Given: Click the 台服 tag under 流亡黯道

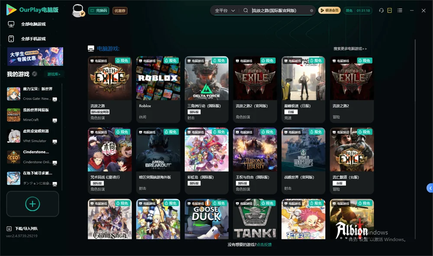Looking at the screenshot, I should coord(339,183).
